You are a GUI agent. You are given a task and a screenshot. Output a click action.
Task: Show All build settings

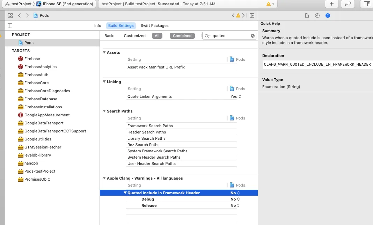click(157, 36)
